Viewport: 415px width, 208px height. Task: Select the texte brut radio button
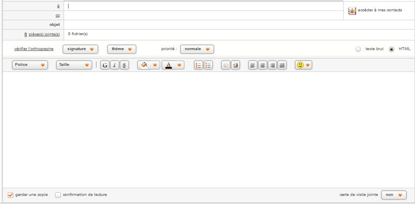[358, 49]
